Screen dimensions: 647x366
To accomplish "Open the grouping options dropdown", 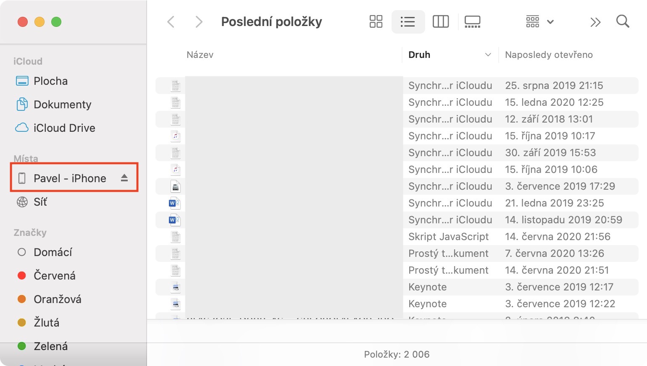I will (539, 21).
